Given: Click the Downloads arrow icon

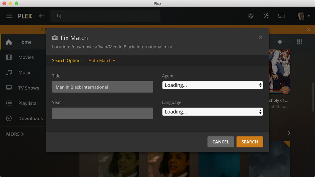Looking at the screenshot, I should [9, 118].
